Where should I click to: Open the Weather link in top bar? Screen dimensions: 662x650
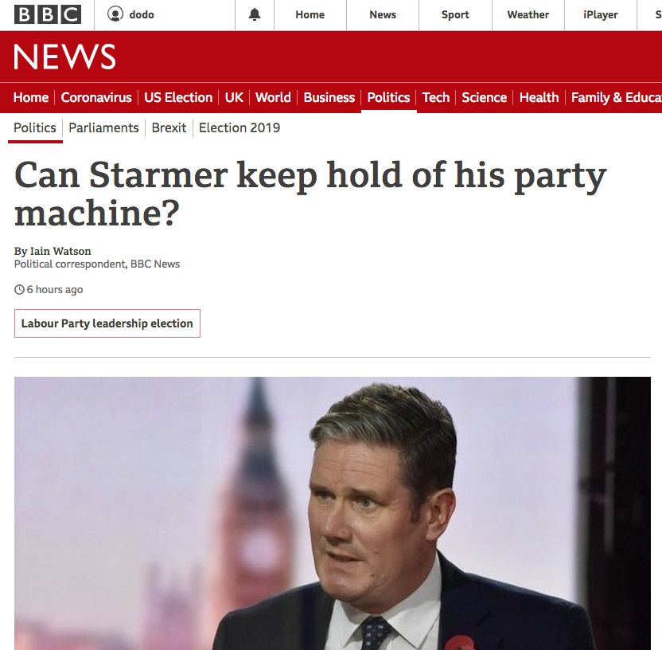click(528, 15)
